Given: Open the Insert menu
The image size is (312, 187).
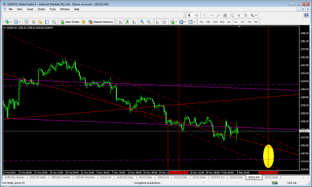Looking at the screenshot, I should (30, 9).
